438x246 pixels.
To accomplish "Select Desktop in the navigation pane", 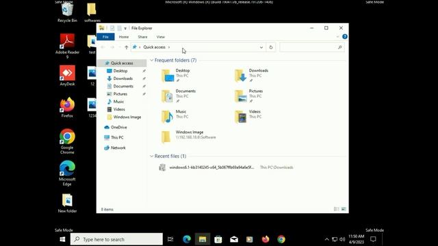I will tap(120, 71).
